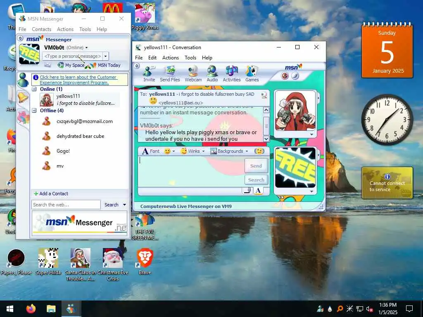Open the Edit menu in Conversation window
This screenshot has height=317, width=423.
click(x=152, y=58)
